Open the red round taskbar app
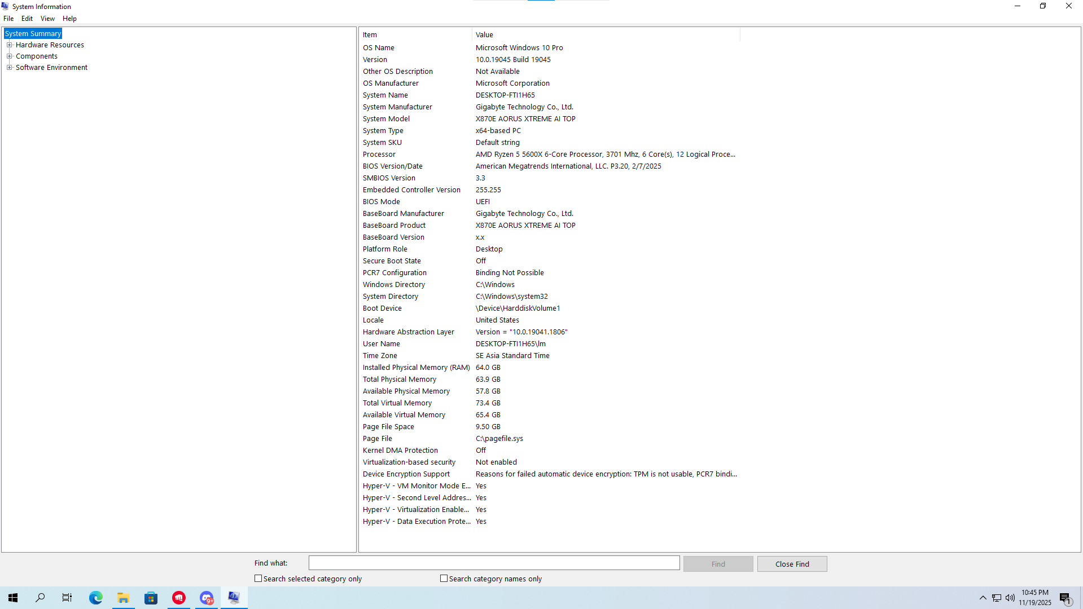Viewport: 1083px width, 609px height. [x=178, y=598]
